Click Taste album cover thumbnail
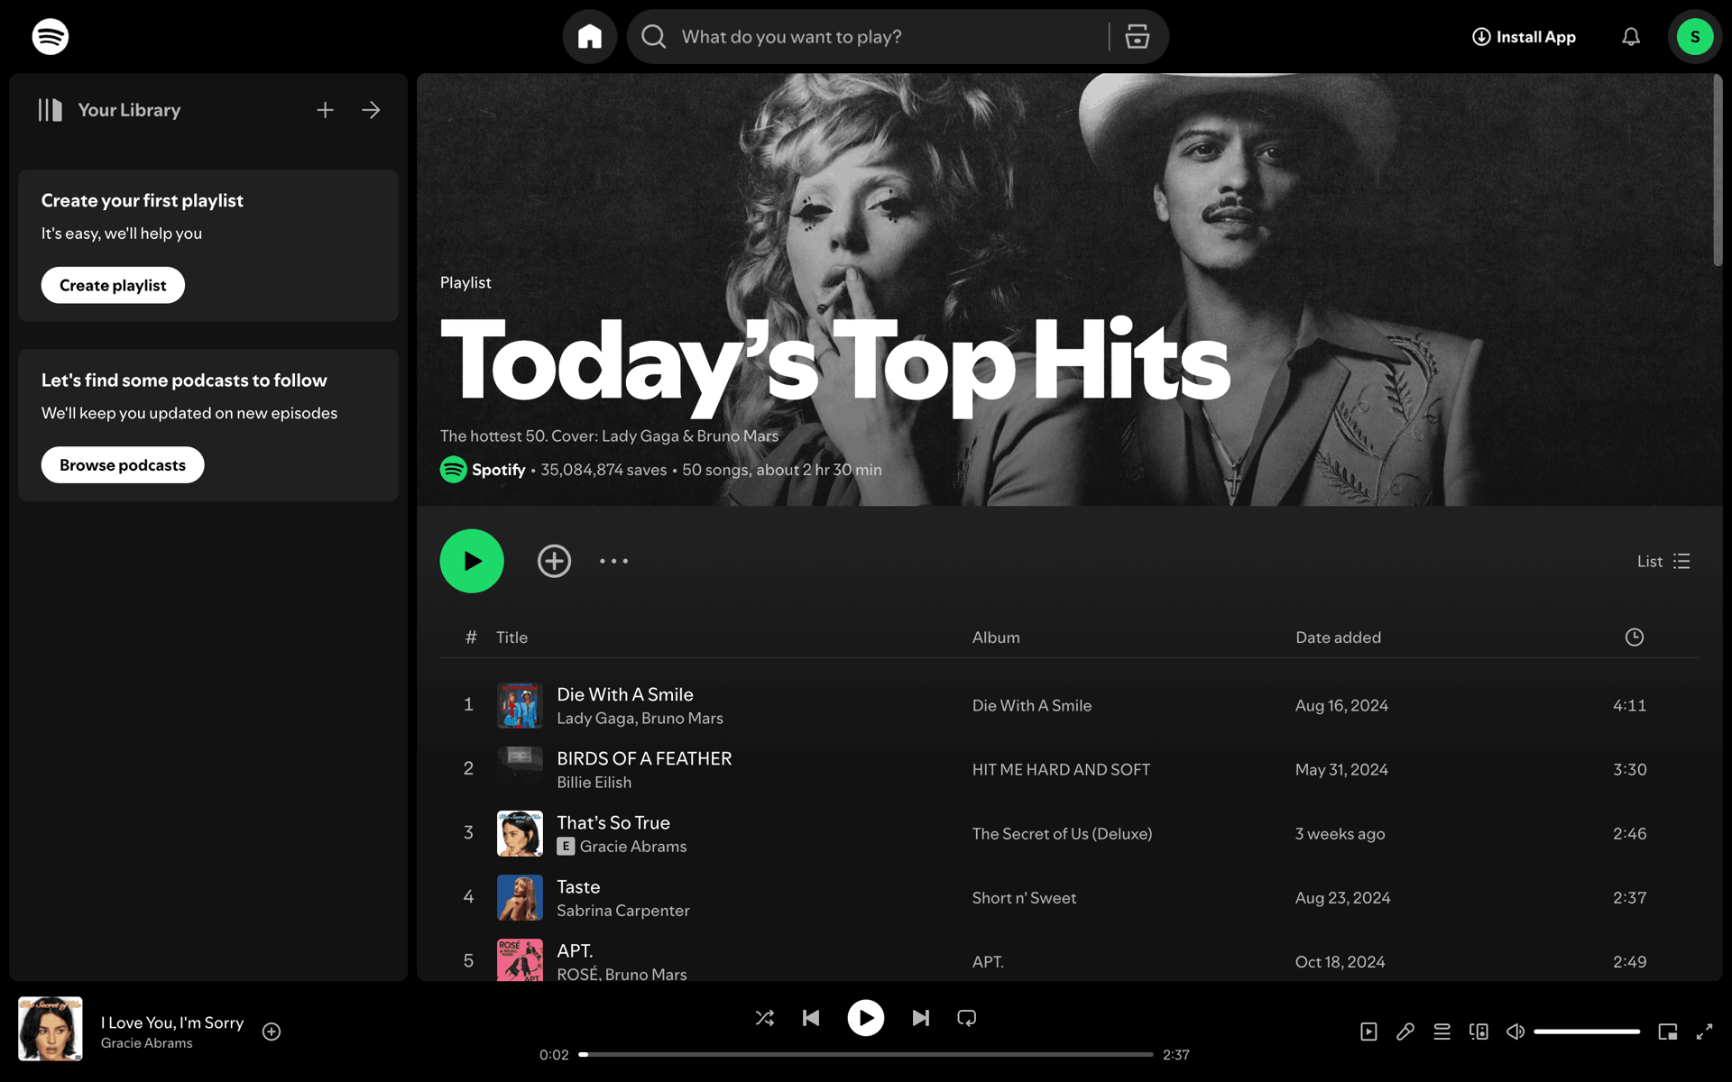1732x1082 pixels. point(520,897)
